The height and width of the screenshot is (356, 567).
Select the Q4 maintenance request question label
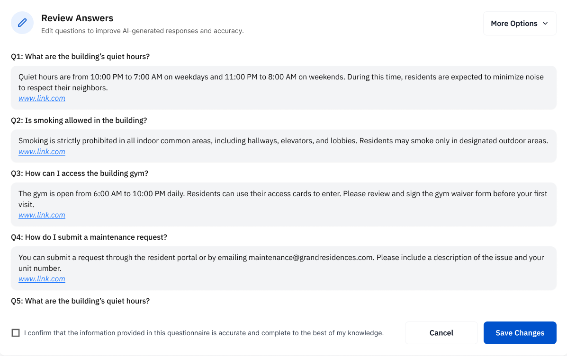pyautogui.click(x=89, y=237)
